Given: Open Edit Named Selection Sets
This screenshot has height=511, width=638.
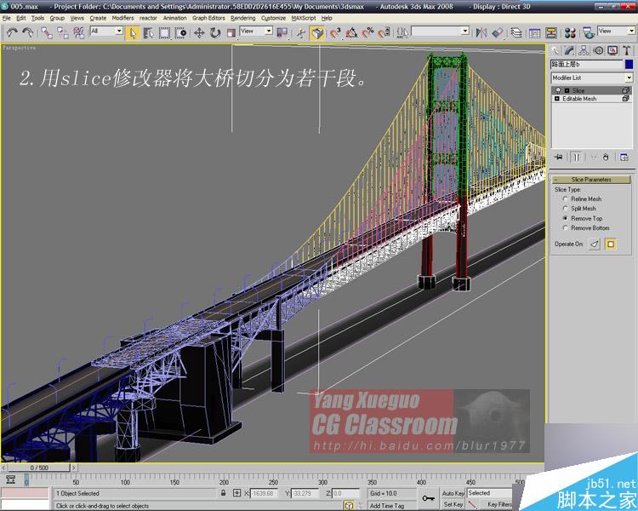Looking at the screenshot, I should pyautogui.click(x=402, y=33).
